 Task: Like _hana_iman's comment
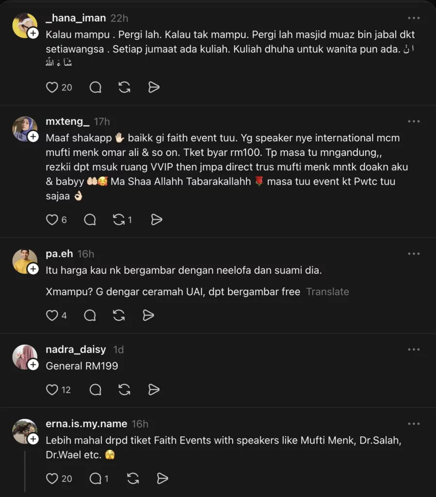[x=52, y=87]
